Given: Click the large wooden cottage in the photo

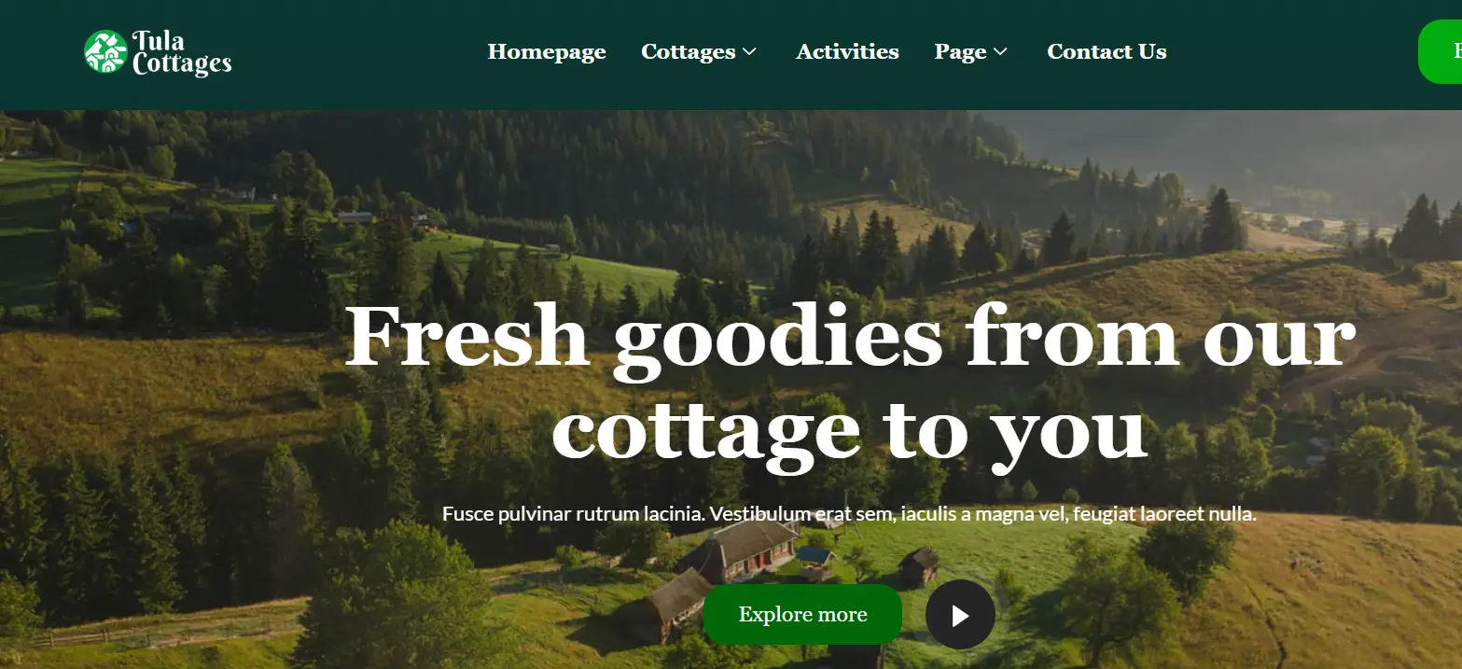Looking at the screenshot, I should (740, 551).
